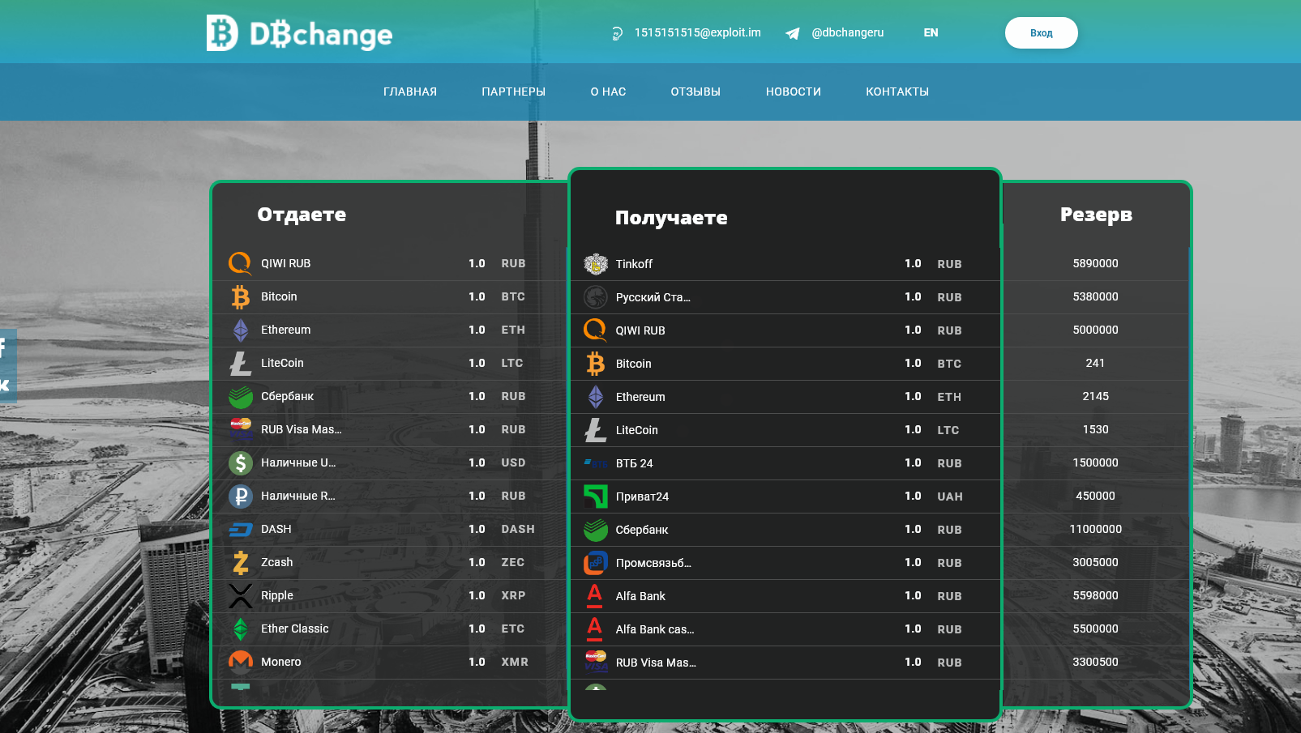Select the Ethereum icon in Отдаете list
Image resolution: width=1301 pixels, height=733 pixels.
[241, 330]
